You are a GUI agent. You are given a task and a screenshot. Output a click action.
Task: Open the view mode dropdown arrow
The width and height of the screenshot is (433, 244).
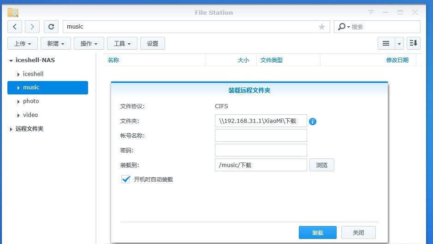[x=399, y=43]
